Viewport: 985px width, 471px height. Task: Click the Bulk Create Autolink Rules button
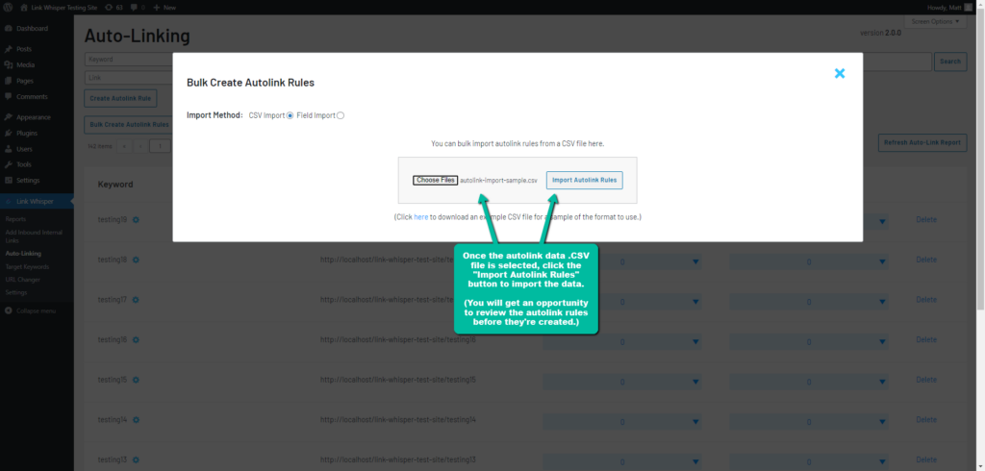coord(130,124)
